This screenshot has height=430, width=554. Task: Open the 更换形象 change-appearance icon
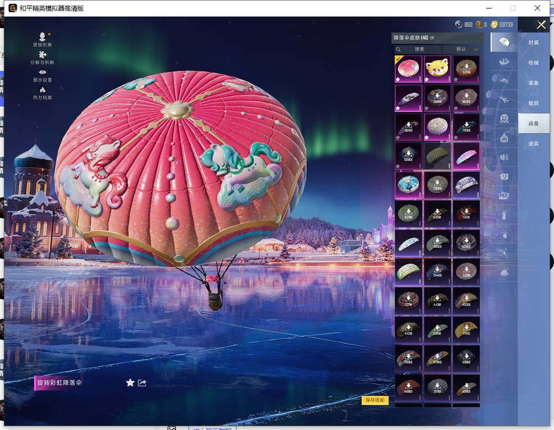pos(42,38)
